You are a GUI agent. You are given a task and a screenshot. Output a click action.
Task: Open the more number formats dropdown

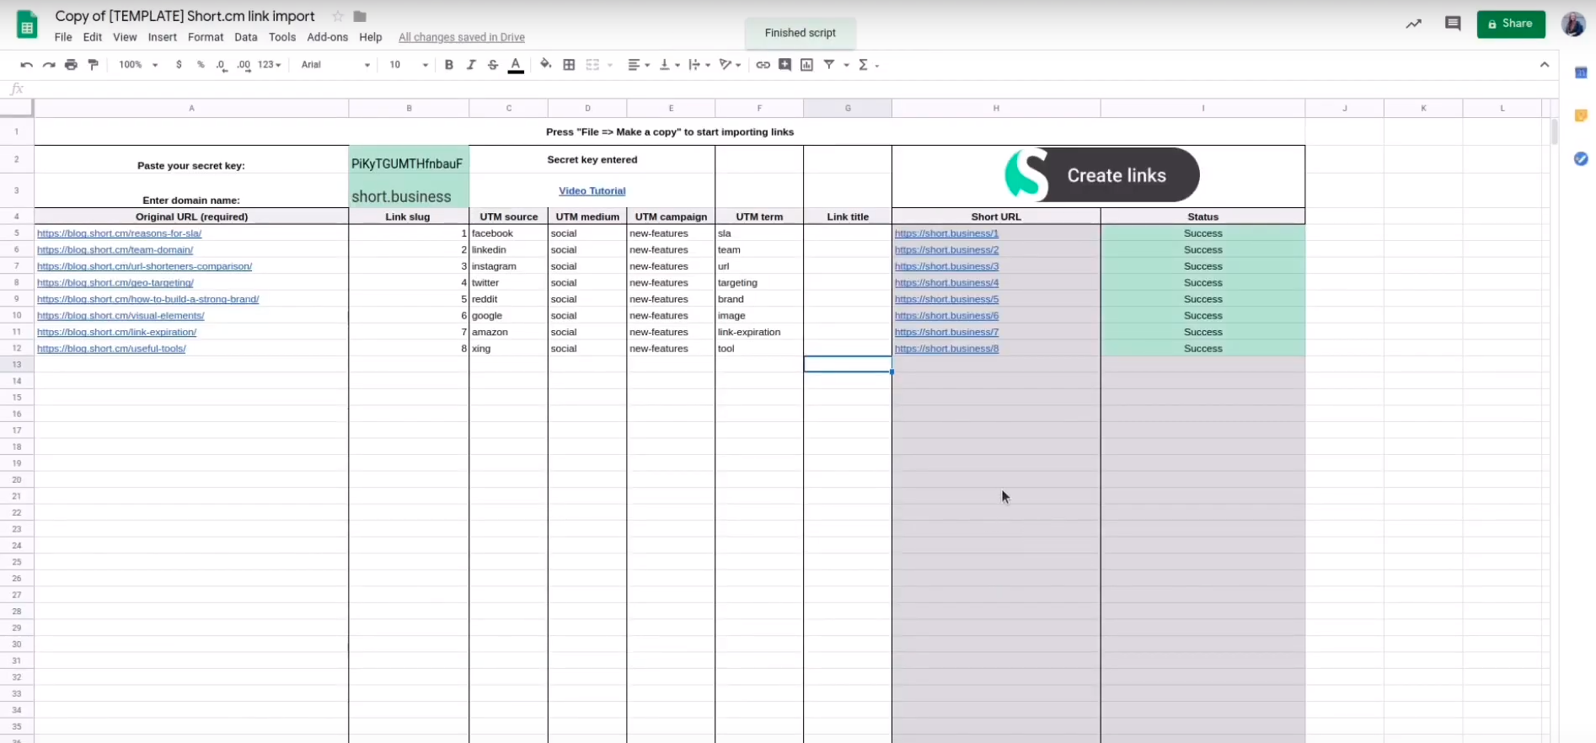(270, 65)
